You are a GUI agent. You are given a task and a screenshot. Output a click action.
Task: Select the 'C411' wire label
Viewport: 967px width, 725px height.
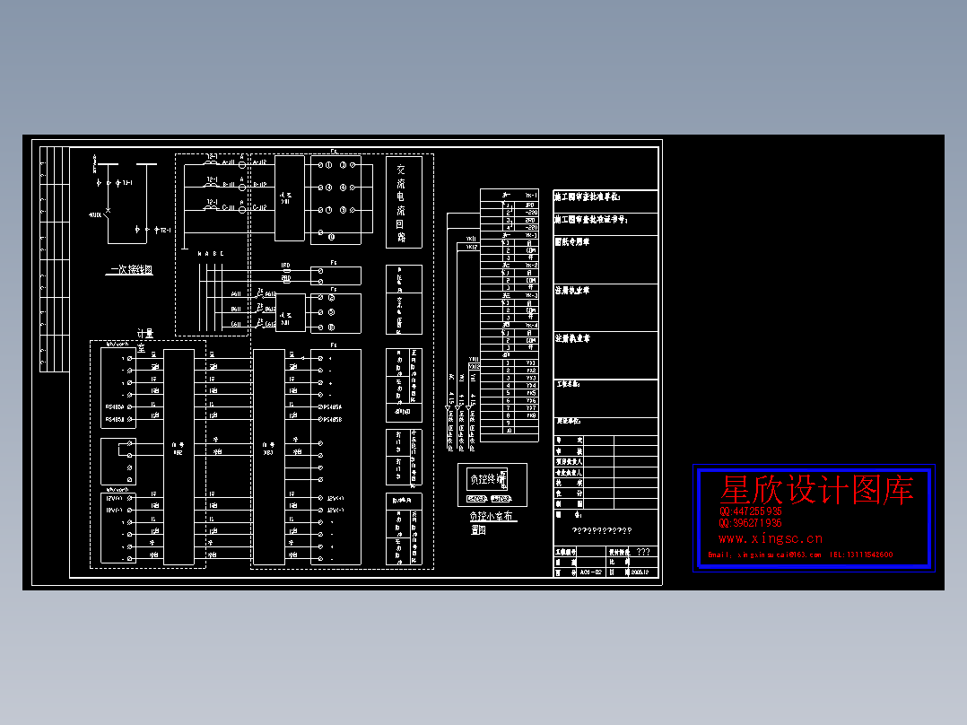(x=228, y=207)
